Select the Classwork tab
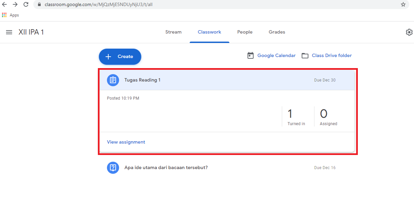This screenshot has height=209, width=414. tap(209, 32)
